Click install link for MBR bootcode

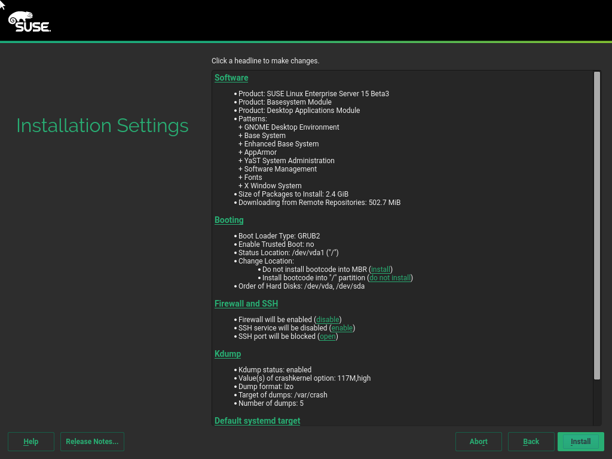pyautogui.click(x=381, y=270)
